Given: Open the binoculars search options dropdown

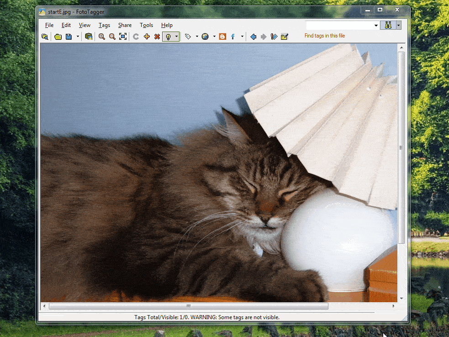Looking at the screenshot, I should tap(399, 25).
